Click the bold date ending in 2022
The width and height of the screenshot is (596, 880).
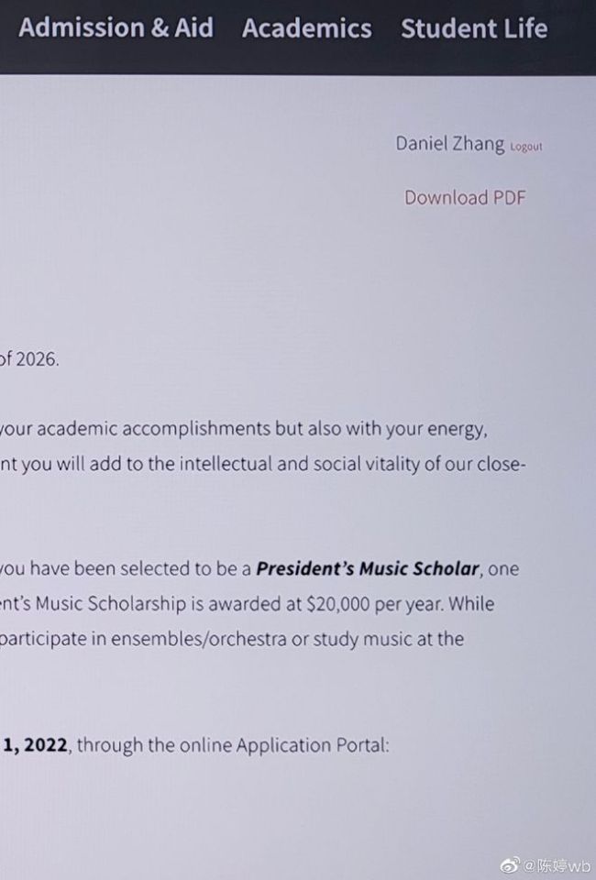click(x=35, y=745)
